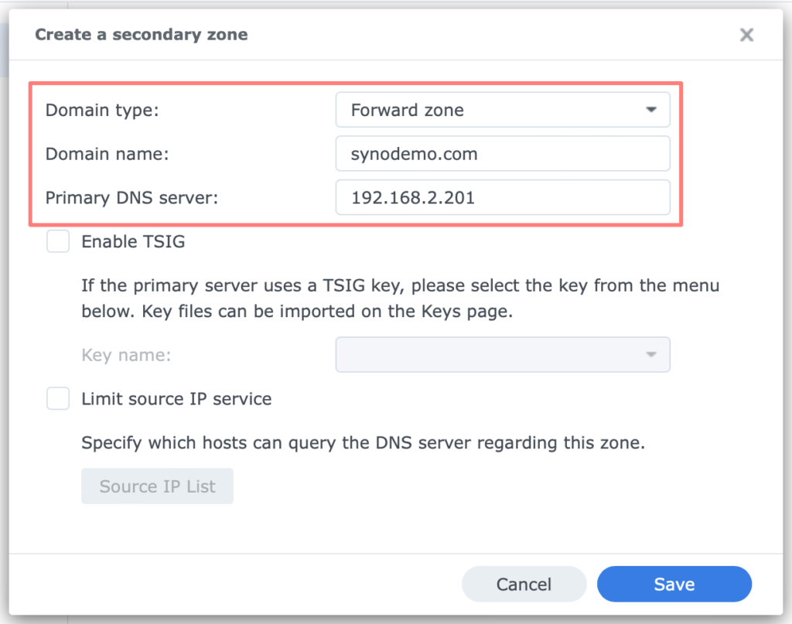Click the Key name label
The height and width of the screenshot is (624, 792).
tap(126, 356)
